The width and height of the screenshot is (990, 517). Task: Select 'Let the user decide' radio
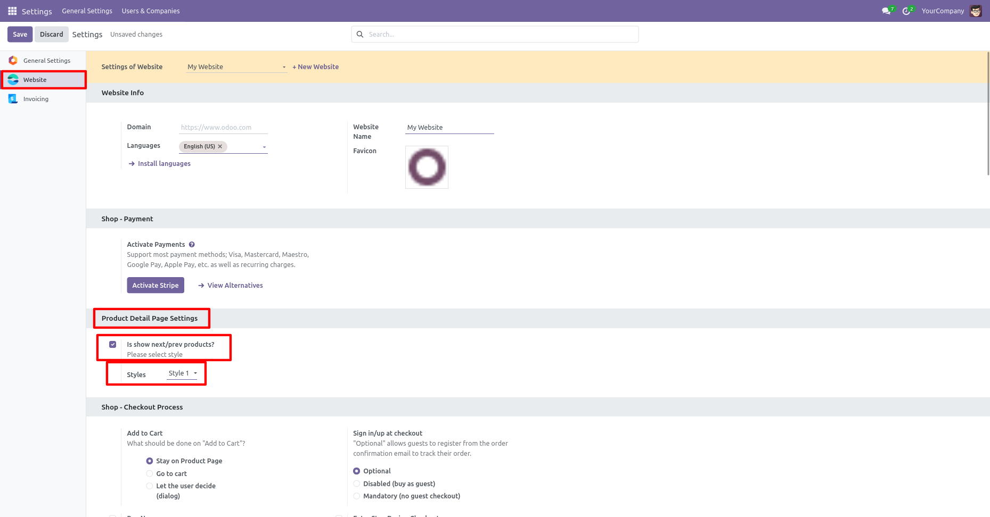[150, 486]
